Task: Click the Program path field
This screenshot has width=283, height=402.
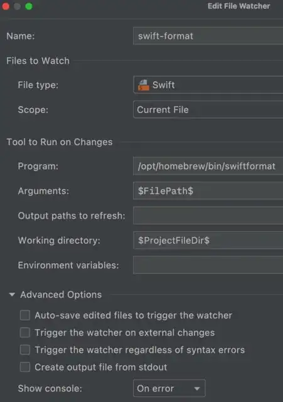Action: coord(208,166)
